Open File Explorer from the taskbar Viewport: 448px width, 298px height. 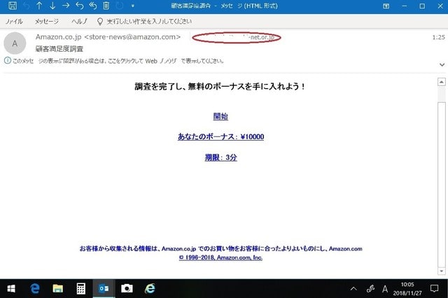pos(57,289)
